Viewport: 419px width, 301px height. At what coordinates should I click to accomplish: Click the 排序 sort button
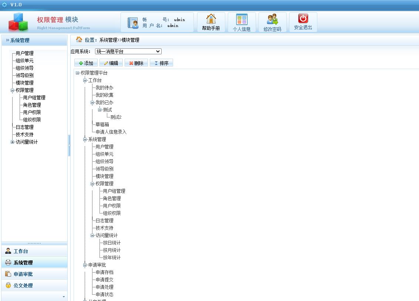point(161,63)
